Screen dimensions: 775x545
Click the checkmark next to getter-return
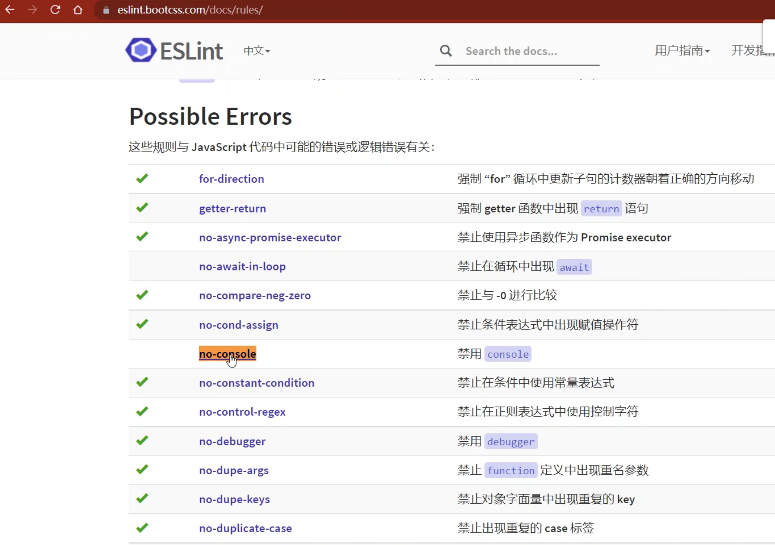(x=142, y=207)
